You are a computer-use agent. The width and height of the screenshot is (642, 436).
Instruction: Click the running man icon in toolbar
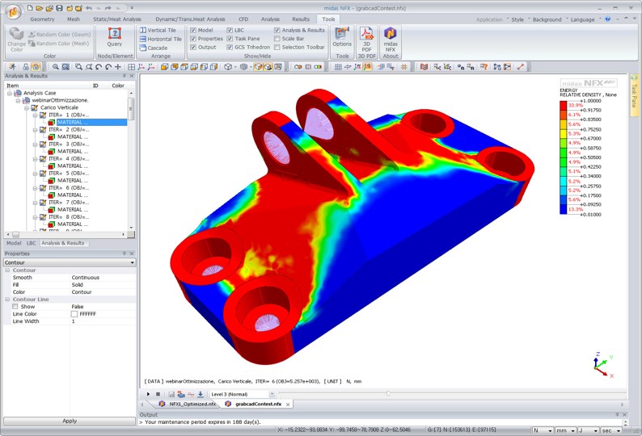click(x=13, y=67)
